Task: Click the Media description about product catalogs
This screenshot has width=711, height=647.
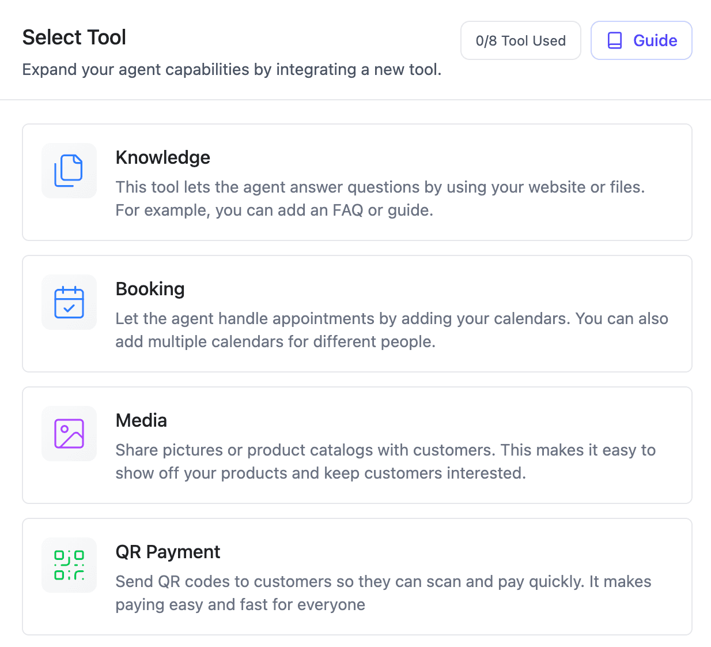Action: (x=385, y=462)
